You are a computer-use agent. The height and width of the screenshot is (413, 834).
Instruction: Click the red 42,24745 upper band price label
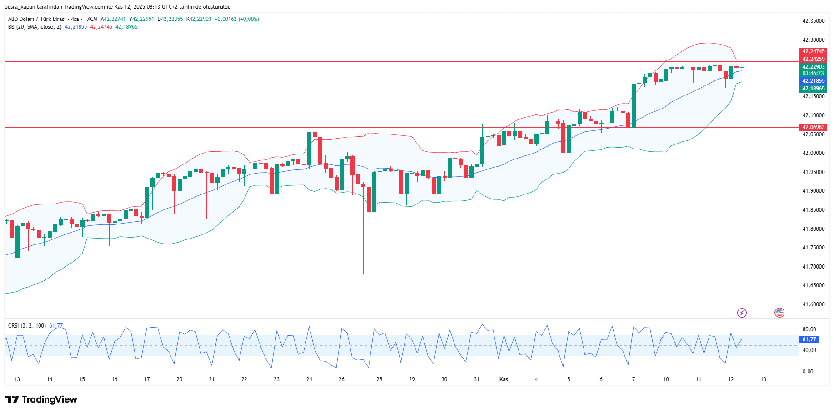point(813,51)
